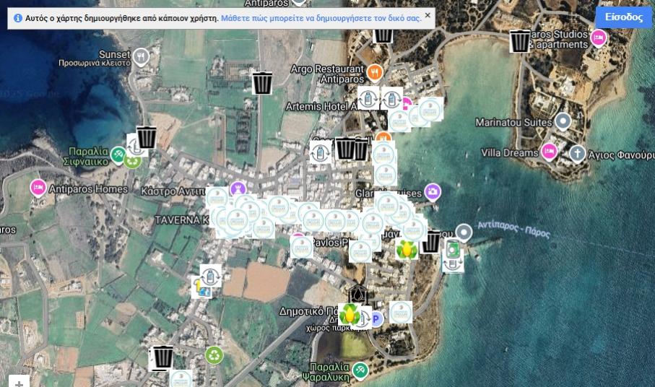The width and height of the screenshot is (655, 387).
Task: Click the blue parking P marker
Action: [x=376, y=318]
